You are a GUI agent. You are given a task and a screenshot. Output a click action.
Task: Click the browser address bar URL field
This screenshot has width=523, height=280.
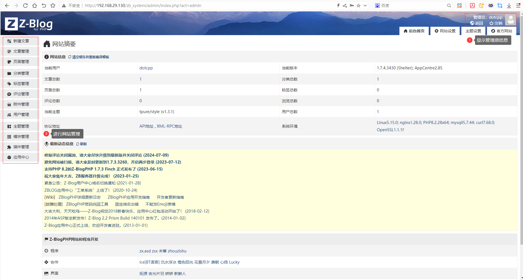209,6
